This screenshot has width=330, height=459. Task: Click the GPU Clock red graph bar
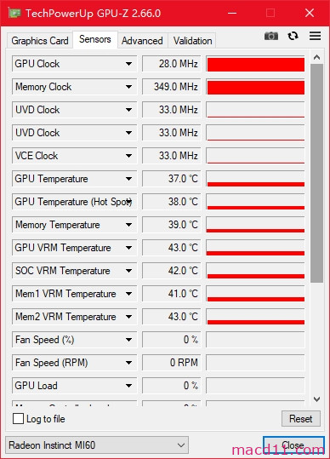pos(256,65)
